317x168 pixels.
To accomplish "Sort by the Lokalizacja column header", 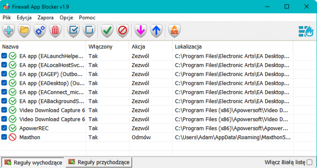I will pos(233,47).
